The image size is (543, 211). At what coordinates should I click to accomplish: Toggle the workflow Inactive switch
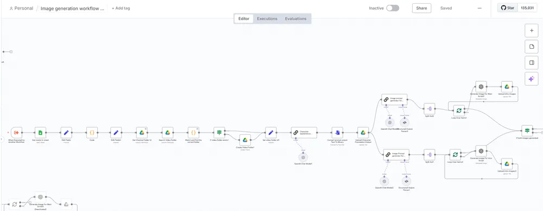[x=393, y=8]
